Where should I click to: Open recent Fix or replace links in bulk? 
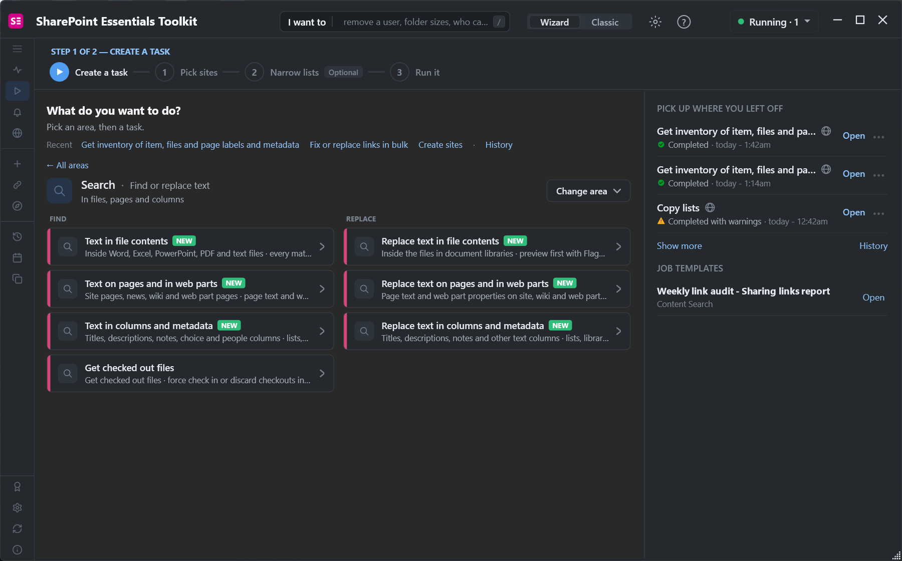[359, 145]
